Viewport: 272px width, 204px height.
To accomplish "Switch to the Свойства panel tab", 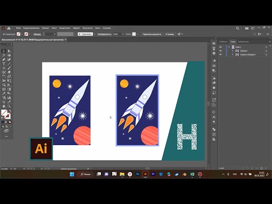I will [x=223, y=41].
